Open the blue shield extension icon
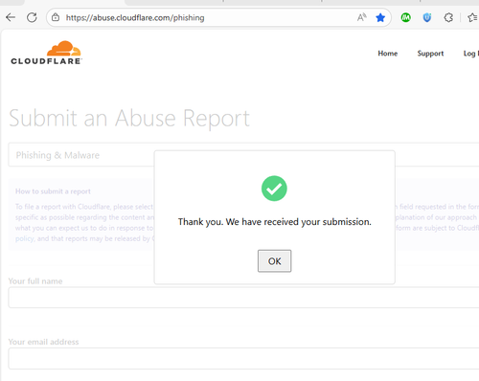The image size is (479, 381). (427, 17)
